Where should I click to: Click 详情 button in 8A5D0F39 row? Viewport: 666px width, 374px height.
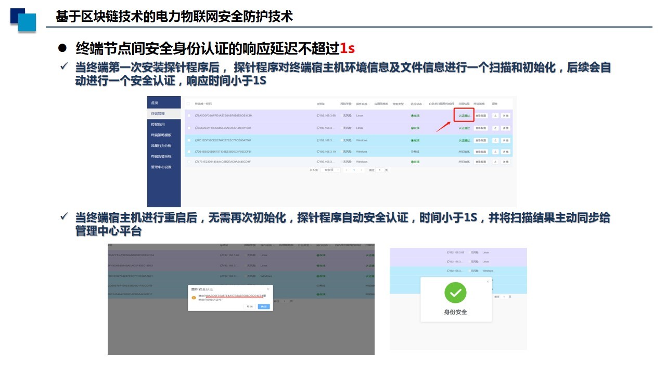pos(506,115)
